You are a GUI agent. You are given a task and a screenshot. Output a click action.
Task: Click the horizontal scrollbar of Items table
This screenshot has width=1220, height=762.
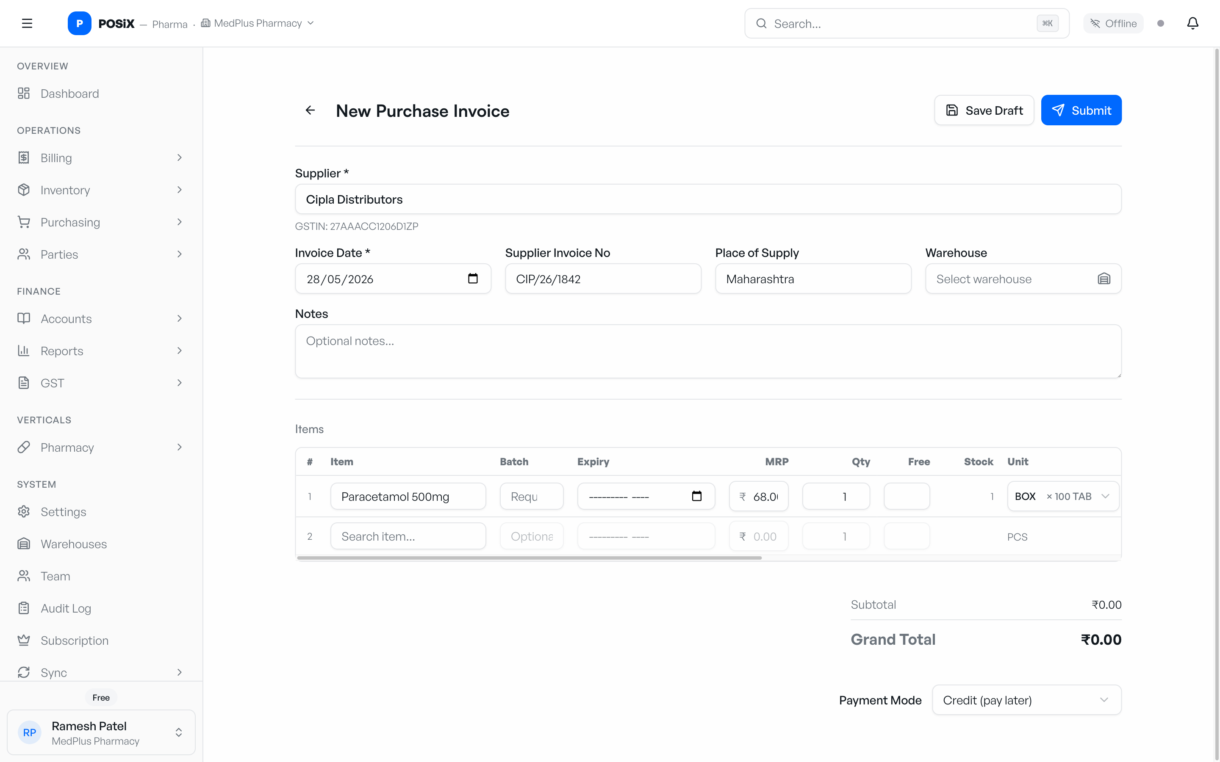530,558
